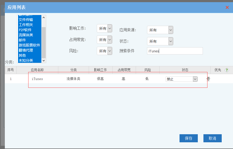Open the 影响工作 dropdown

pos(104,28)
